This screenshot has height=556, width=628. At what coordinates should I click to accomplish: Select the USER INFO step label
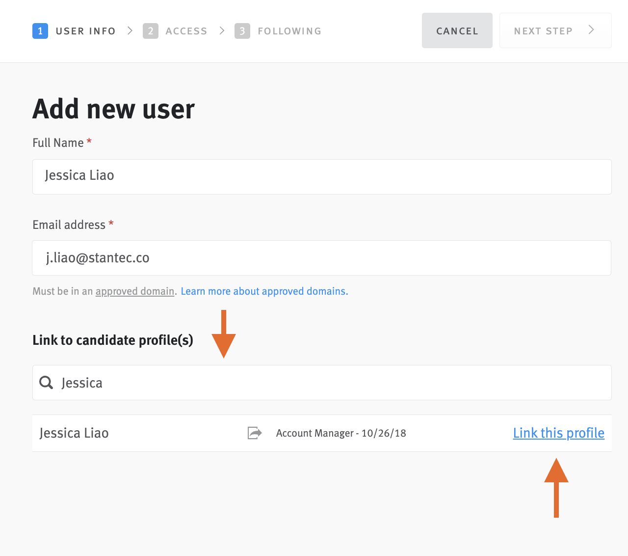(86, 30)
